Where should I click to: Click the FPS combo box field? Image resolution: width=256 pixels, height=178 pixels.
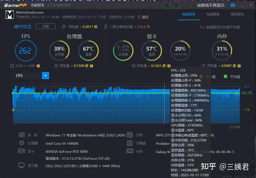pyautogui.click(x=31, y=76)
